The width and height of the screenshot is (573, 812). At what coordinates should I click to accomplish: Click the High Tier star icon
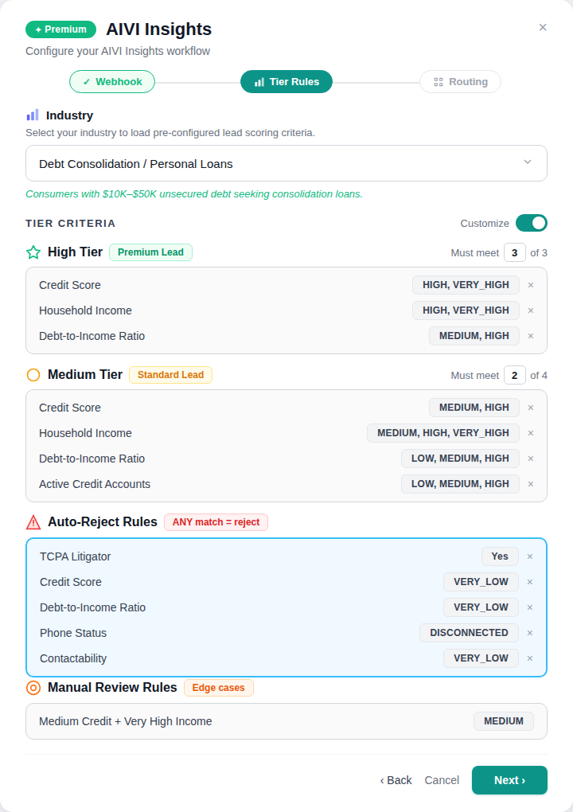(33, 252)
